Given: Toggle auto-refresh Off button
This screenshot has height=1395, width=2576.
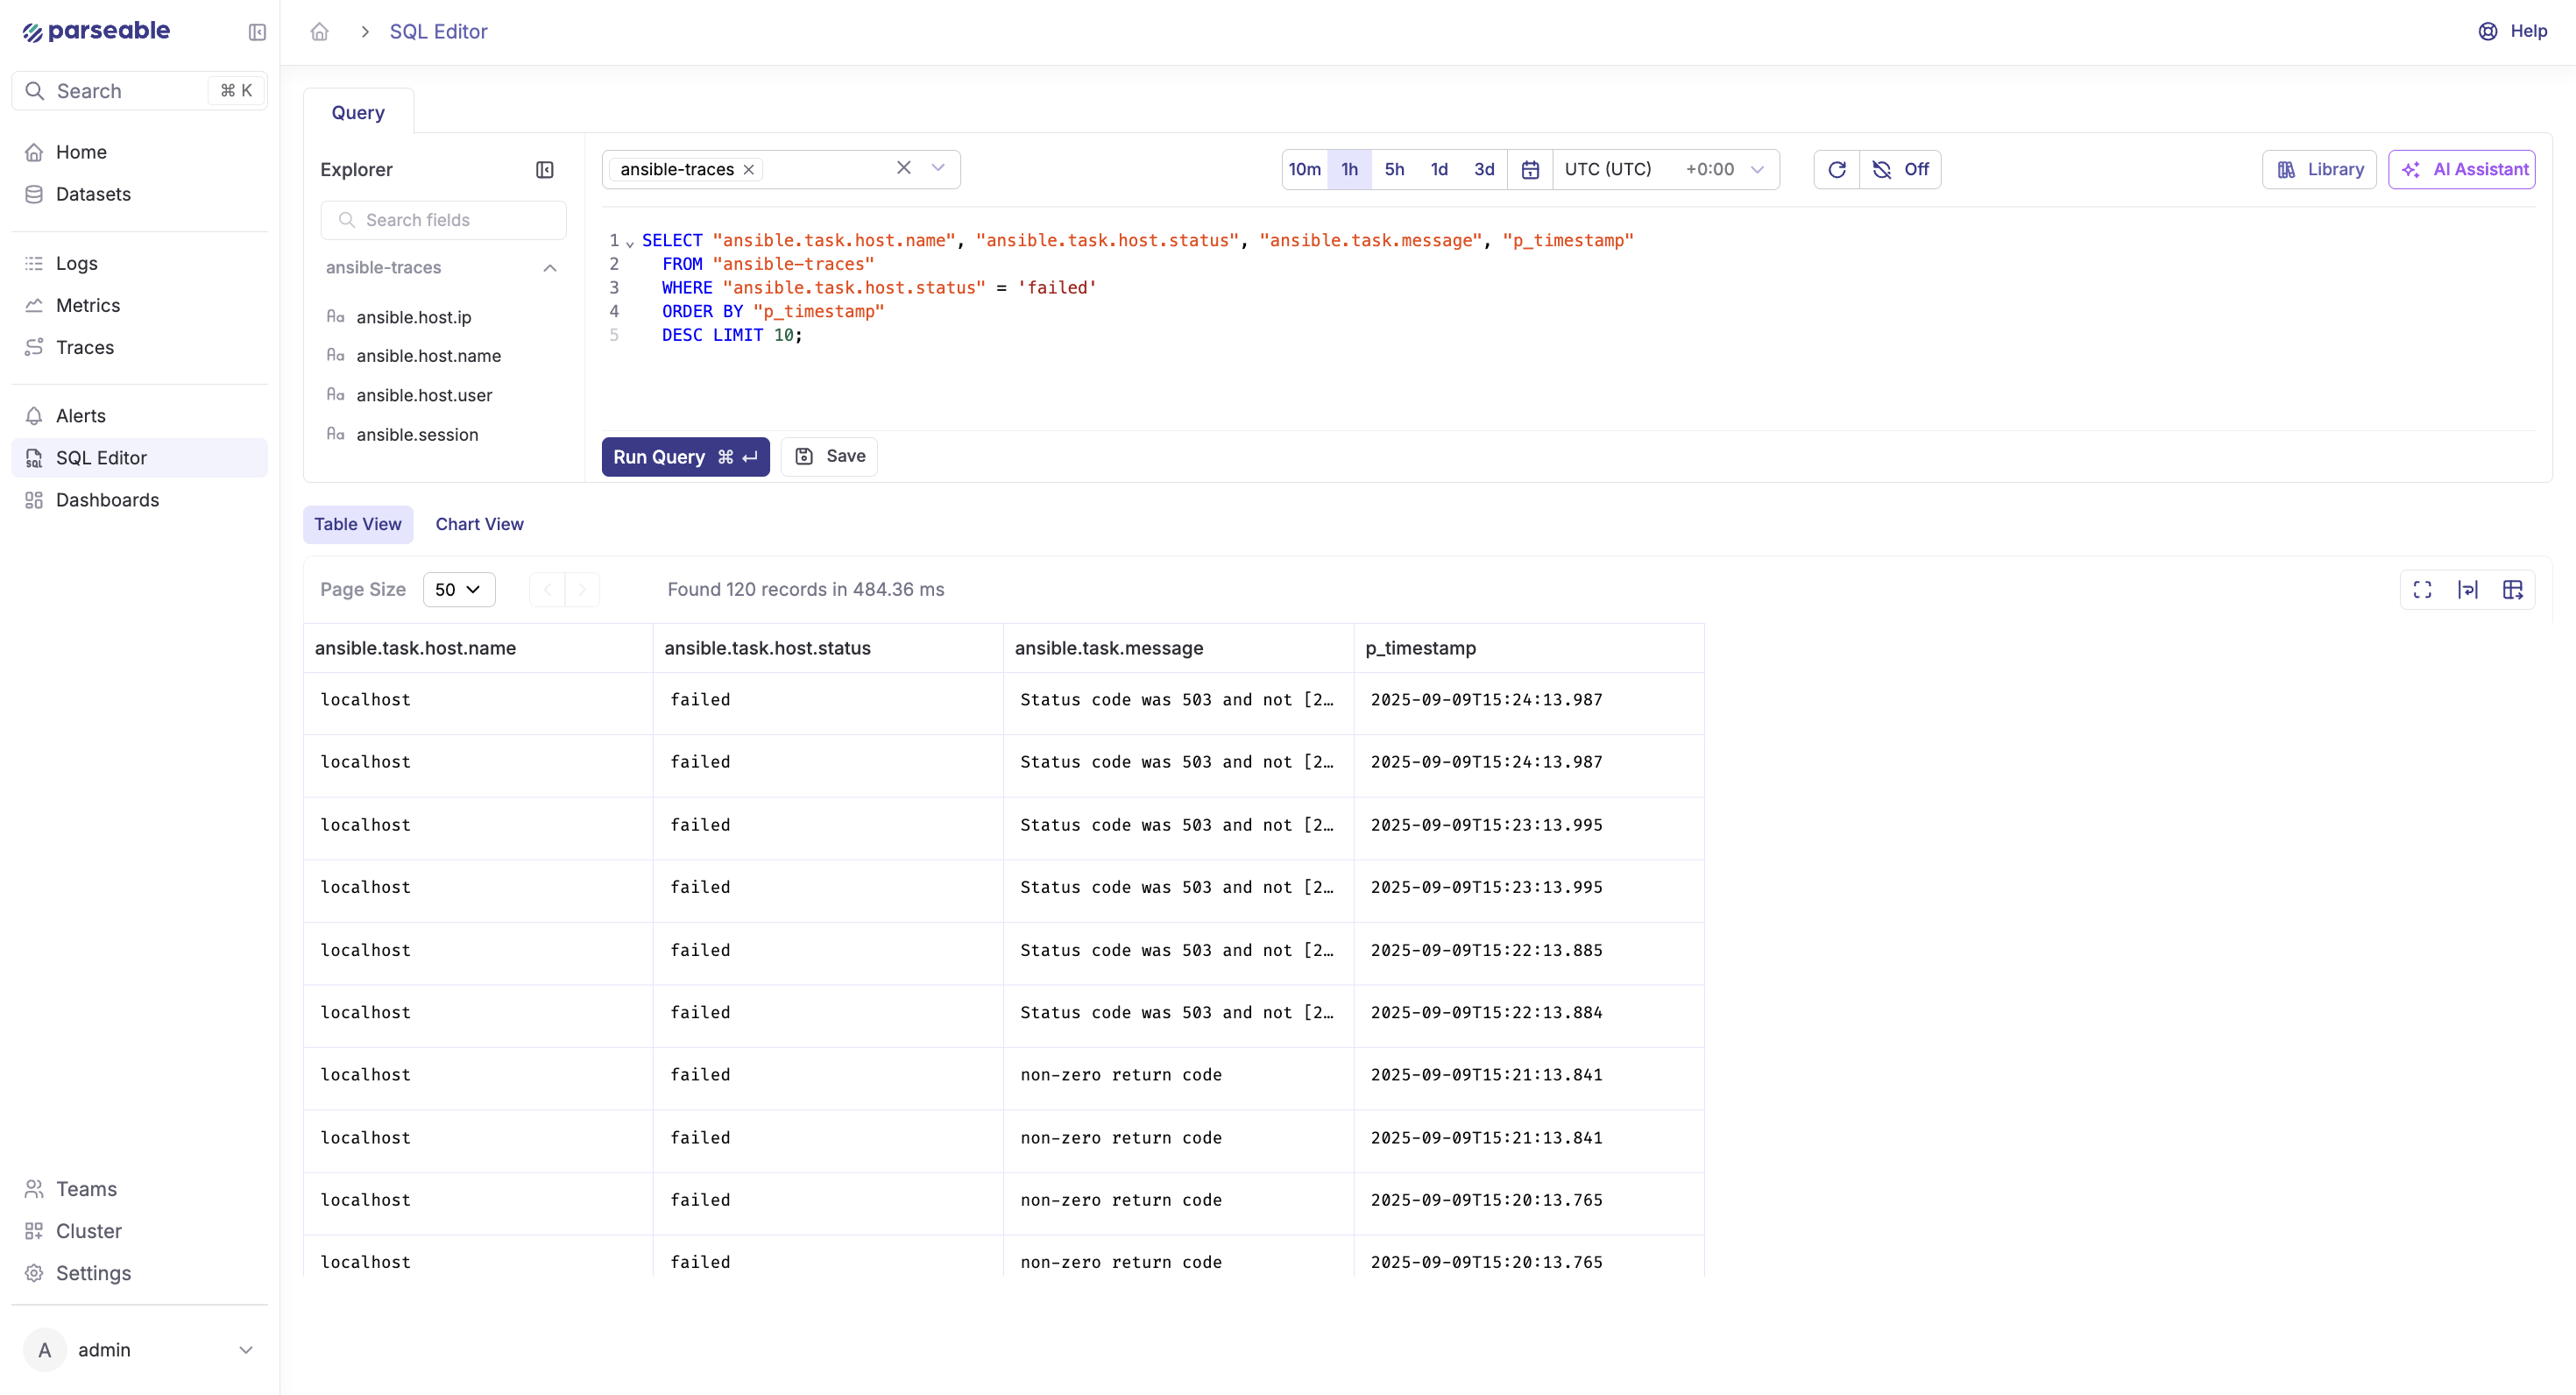Looking at the screenshot, I should coord(1900,170).
